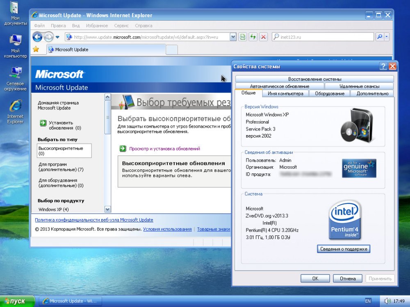Expand the address bar URL dropdown
The width and height of the screenshot is (410, 307).
click(233, 37)
